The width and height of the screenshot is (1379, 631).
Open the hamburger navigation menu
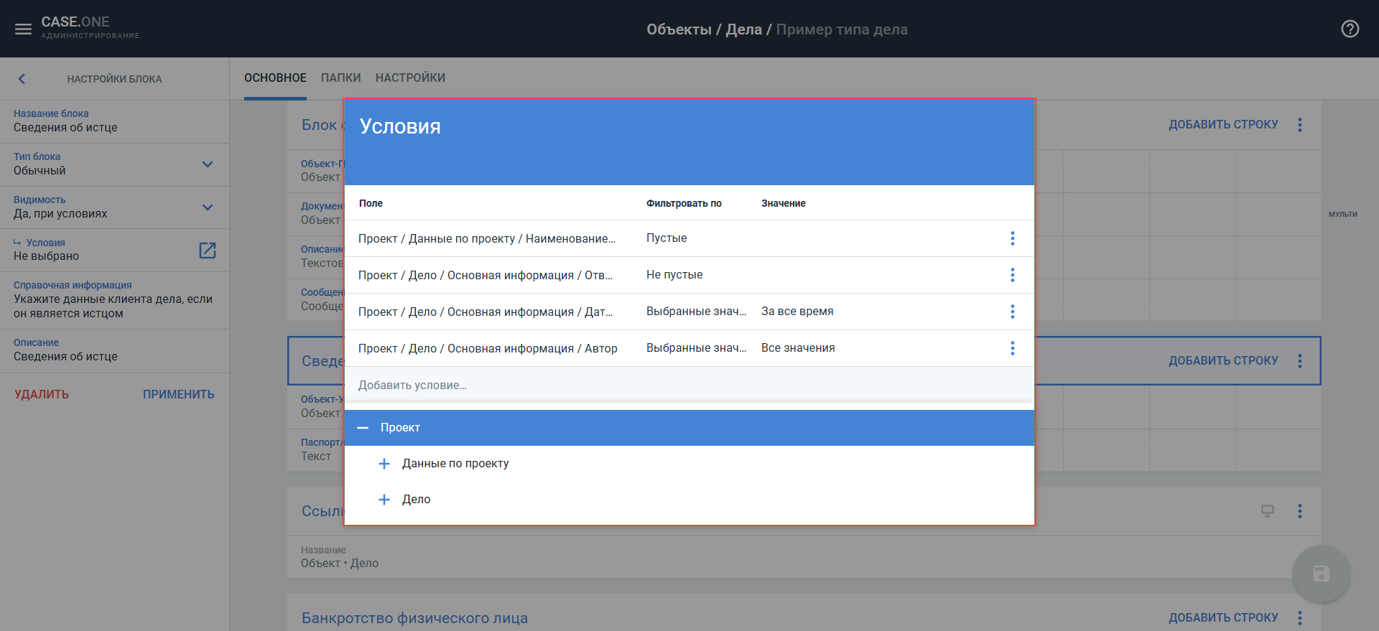(23, 29)
